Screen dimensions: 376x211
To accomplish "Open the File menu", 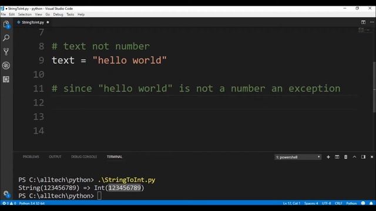I will [x=4, y=14].
